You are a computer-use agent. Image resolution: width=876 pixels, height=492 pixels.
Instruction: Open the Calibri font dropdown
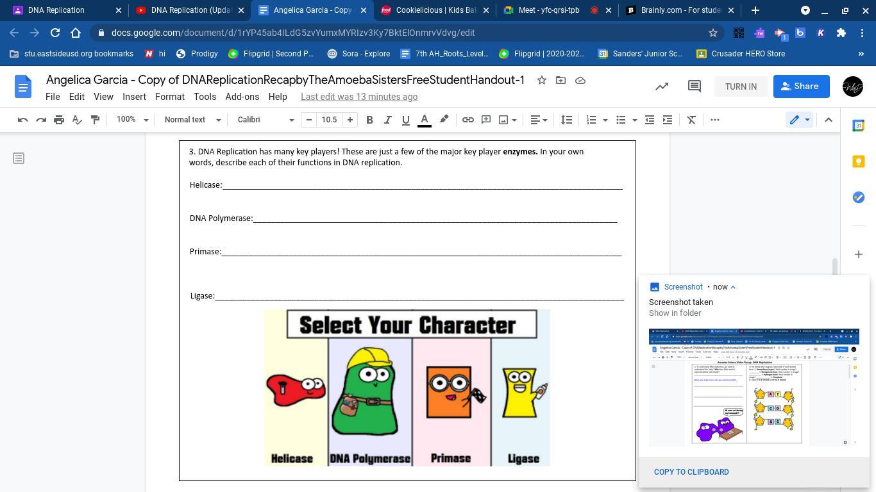[265, 120]
